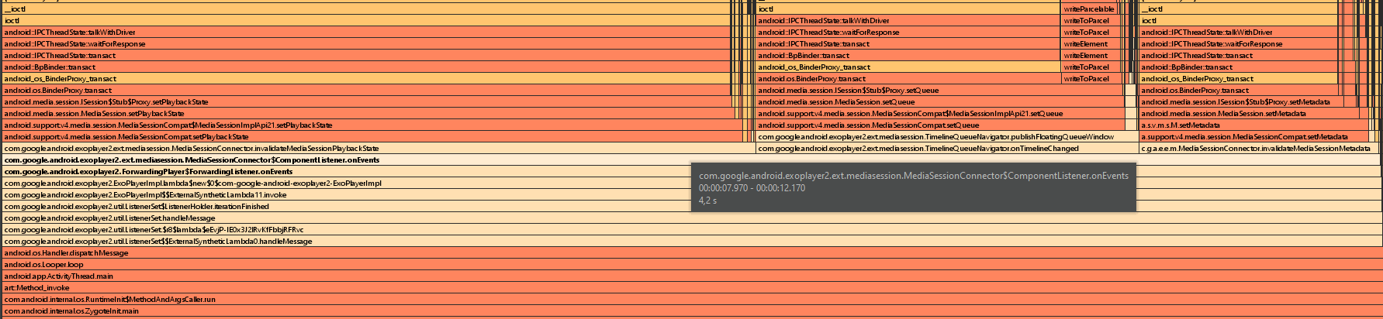
Task: Click ISession$Stub$Proxy.setPlaybackState frame
Action: 366,102
